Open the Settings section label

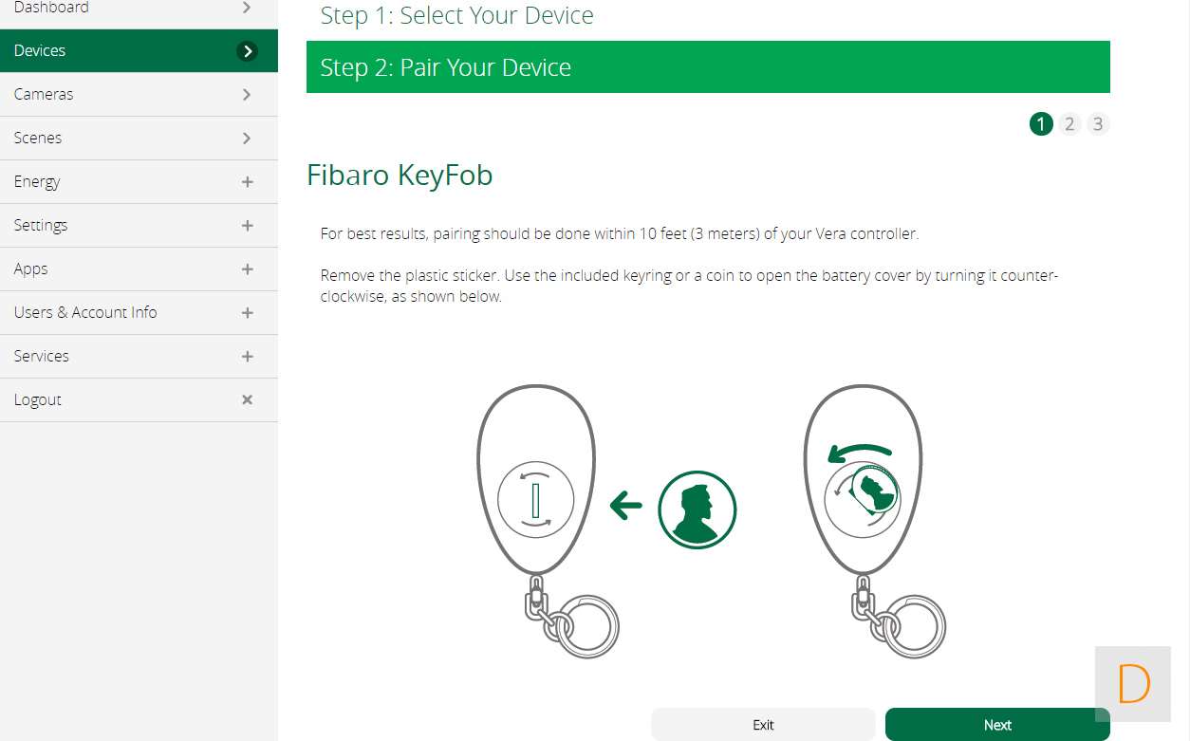coord(41,225)
